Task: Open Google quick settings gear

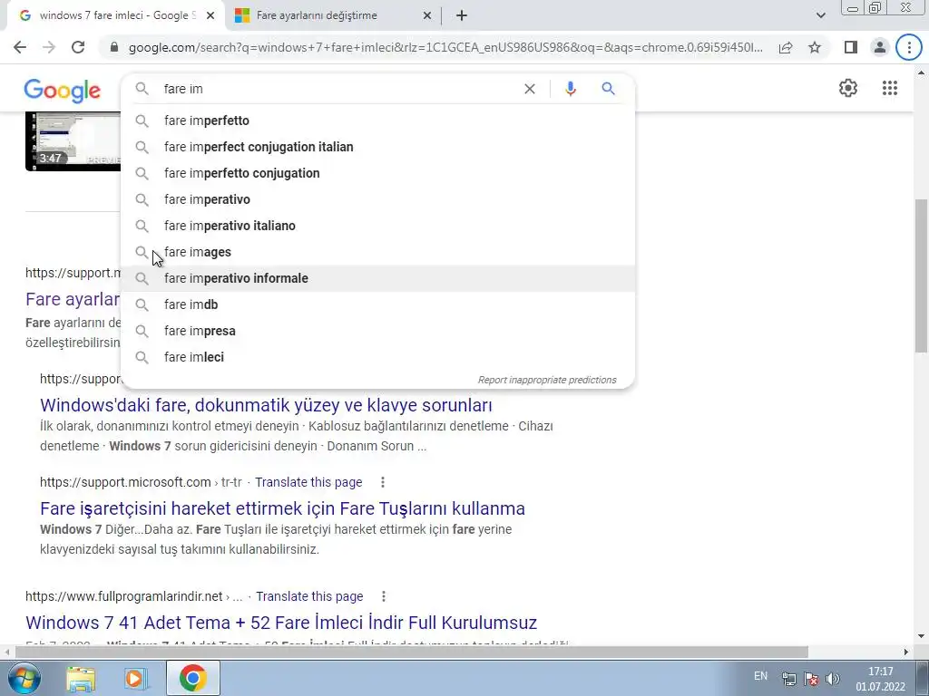Action: 848,88
